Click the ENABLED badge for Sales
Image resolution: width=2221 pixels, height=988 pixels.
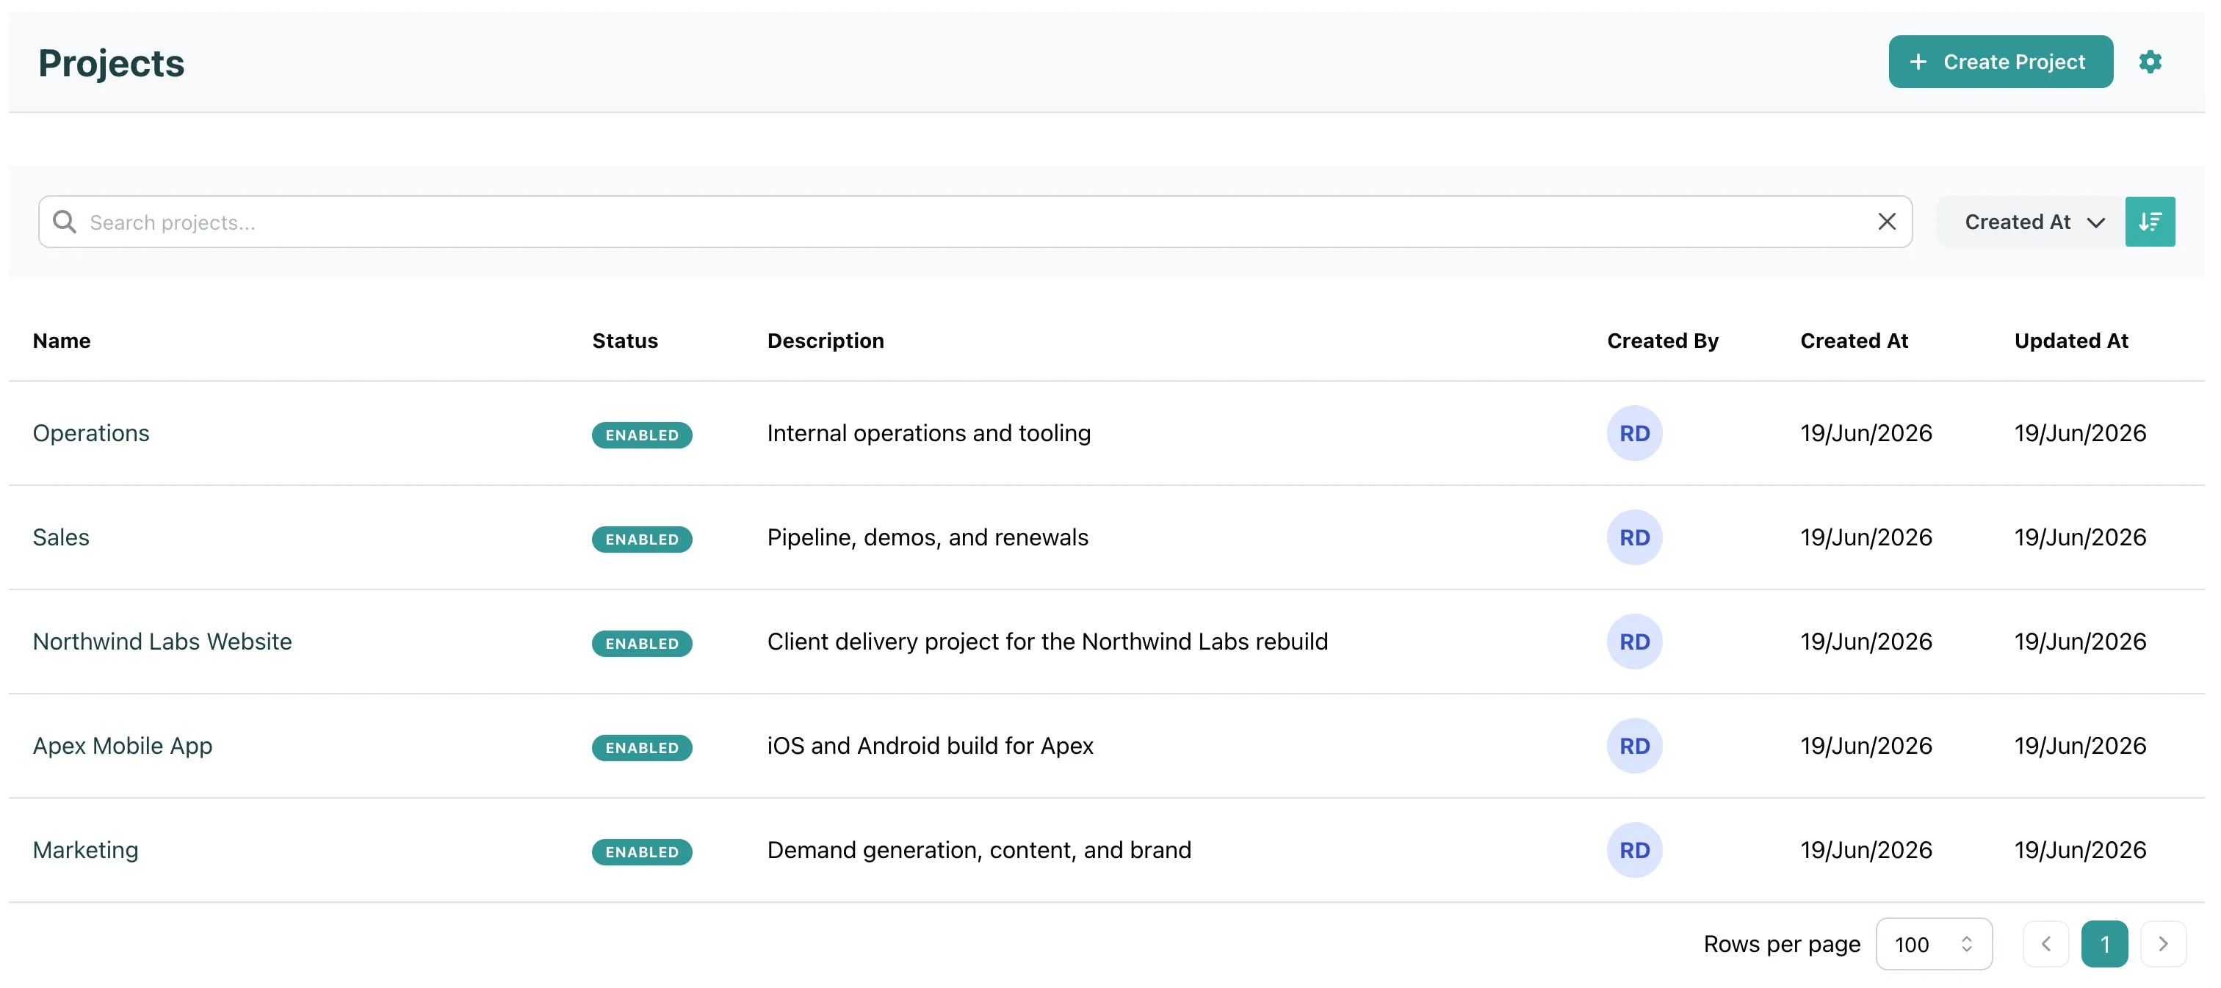[641, 540]
